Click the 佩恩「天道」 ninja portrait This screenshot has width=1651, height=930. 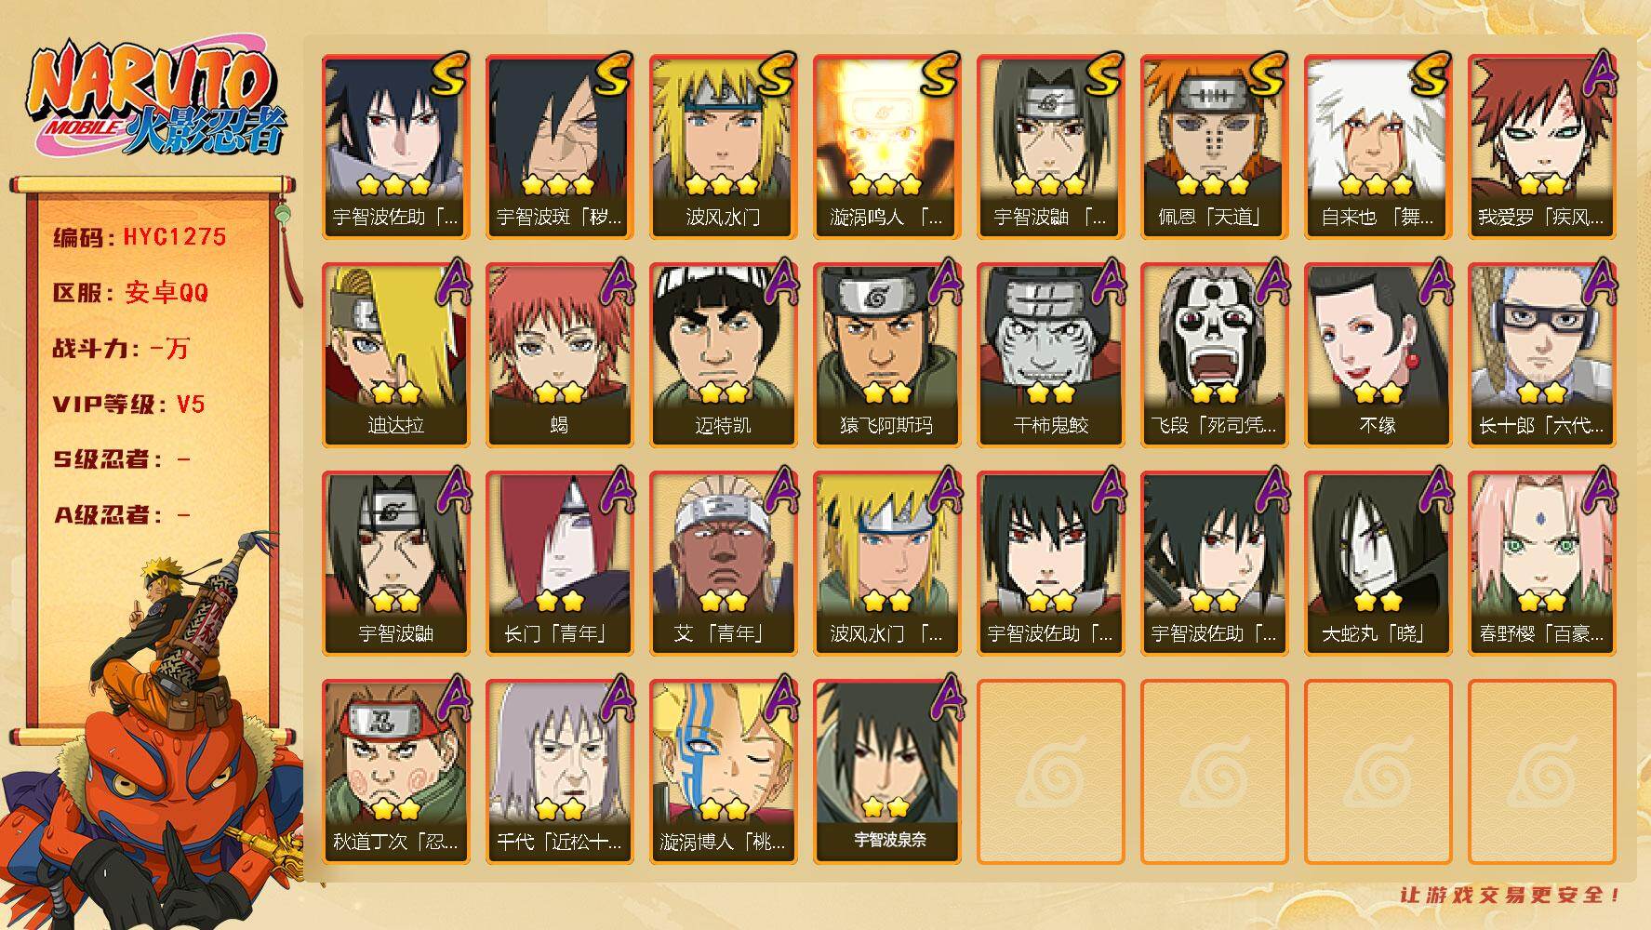tap(1214, 146)
